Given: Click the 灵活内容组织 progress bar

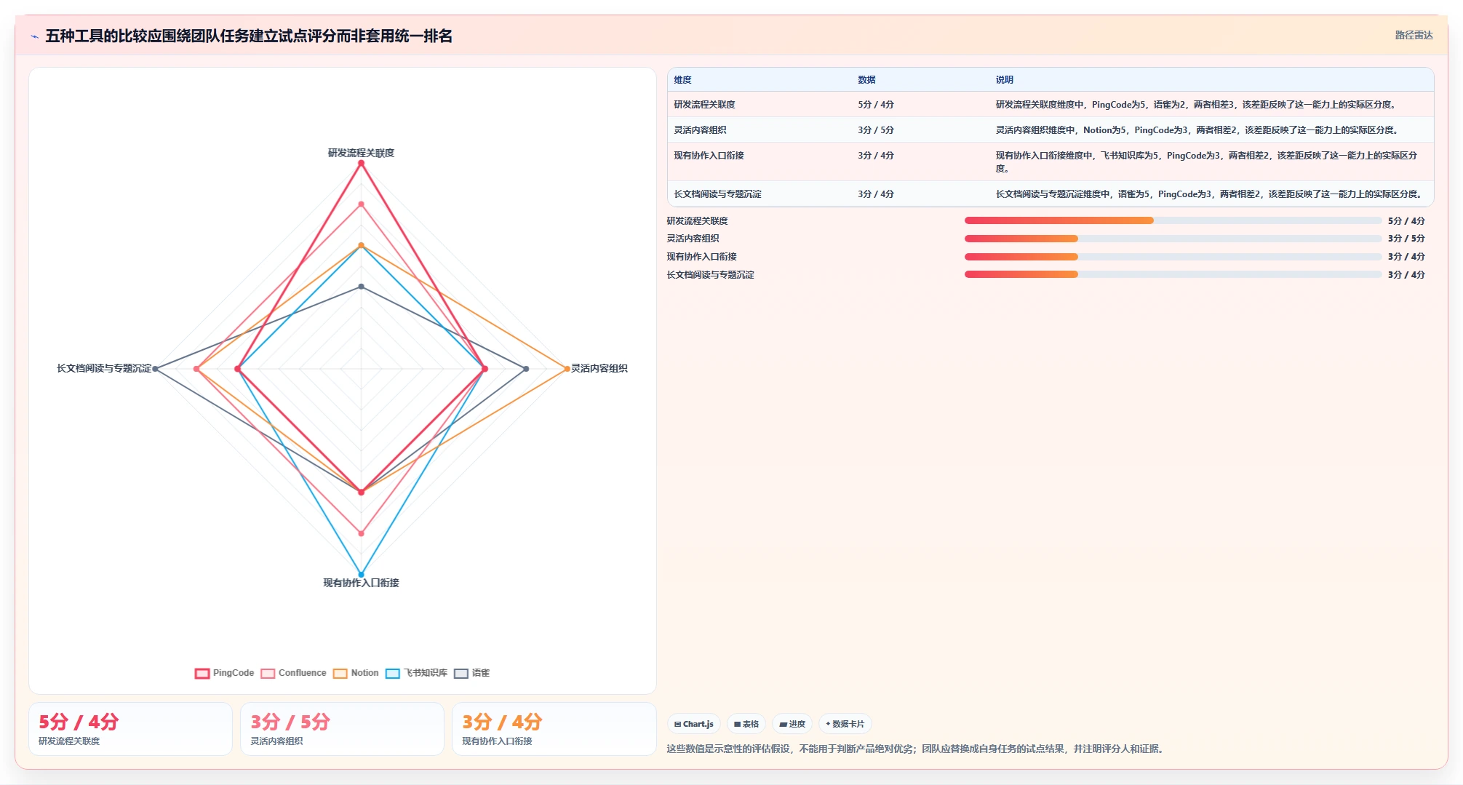Looking at the screenshot, I should tap(1173, 239).
